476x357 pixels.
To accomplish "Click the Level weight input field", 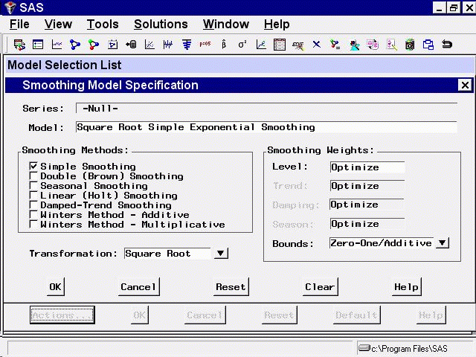I will click(367, 167).
